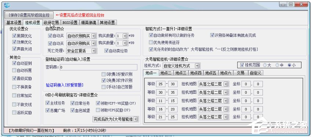Click remaining time 剩余 status text
Screen dimensions: 311x137
85,130
